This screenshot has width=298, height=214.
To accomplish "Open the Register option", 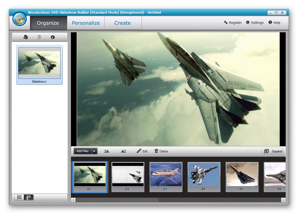I will pyautogui.click(x=233, y=22).
